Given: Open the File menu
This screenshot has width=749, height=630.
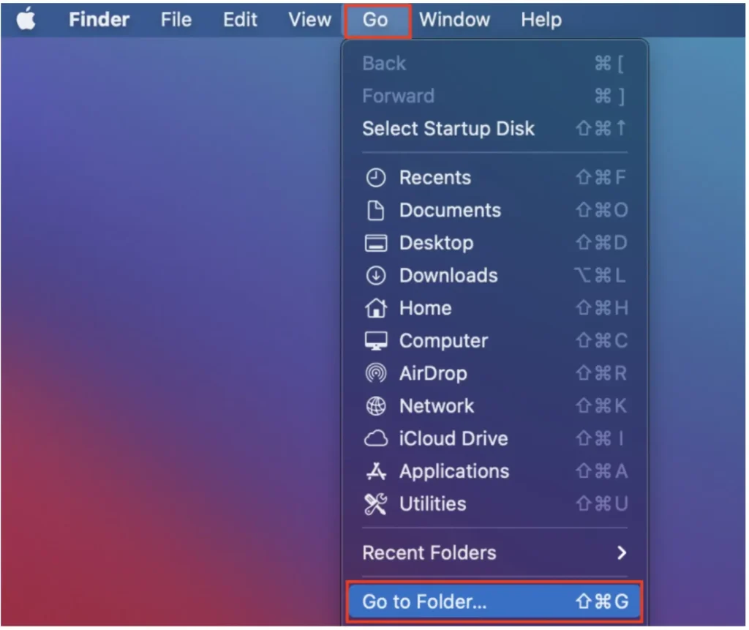Looking at the screenshot, I should [x=176, y=20].
